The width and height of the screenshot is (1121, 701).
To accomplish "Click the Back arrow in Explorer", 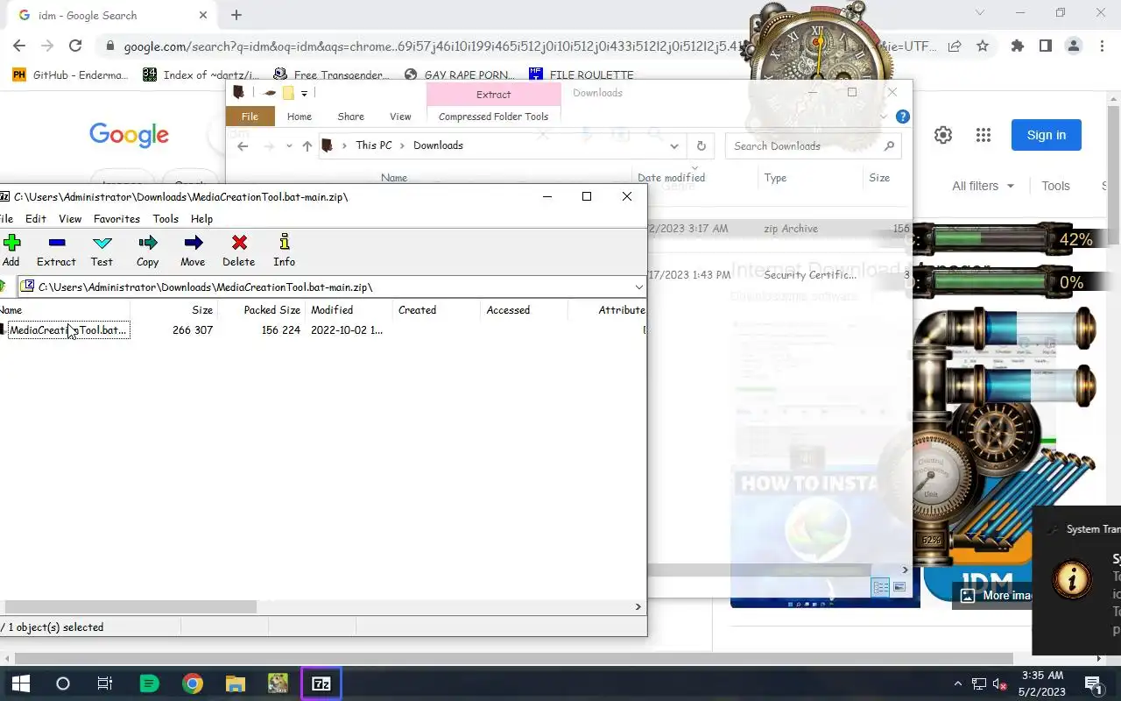I will (243, 146).
